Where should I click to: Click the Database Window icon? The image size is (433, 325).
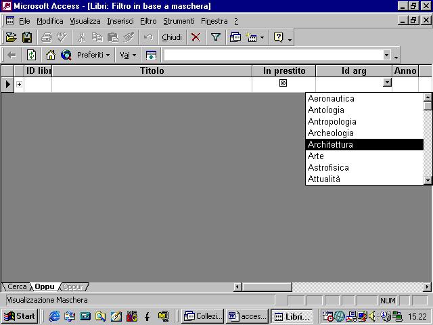tap(235, 37)
